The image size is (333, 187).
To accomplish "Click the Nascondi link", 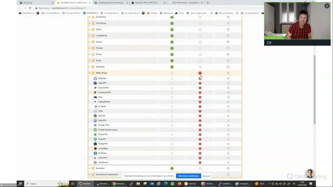I will [206, 176].
